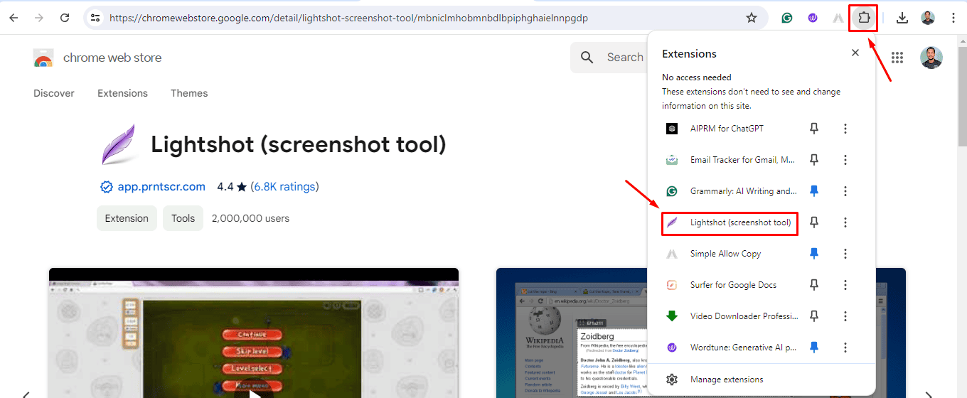The width and height of the screenshot is (967, 398).
Task: Switch to the Themes tab
Action: pos(189,93)
